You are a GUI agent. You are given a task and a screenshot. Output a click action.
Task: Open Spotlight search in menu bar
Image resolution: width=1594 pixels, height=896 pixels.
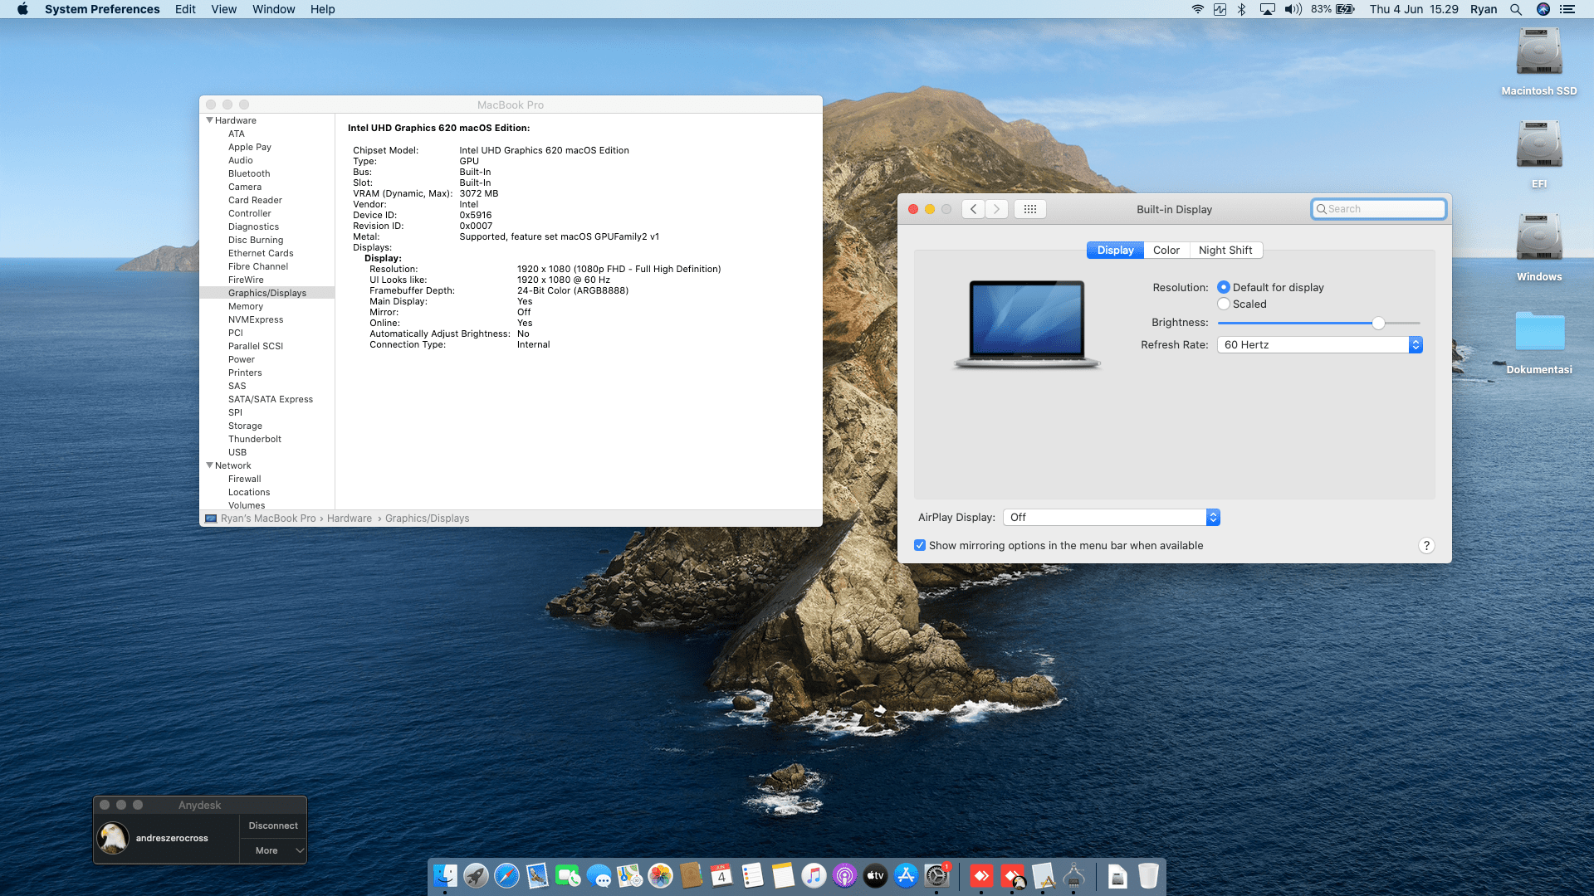point(1516,9)
